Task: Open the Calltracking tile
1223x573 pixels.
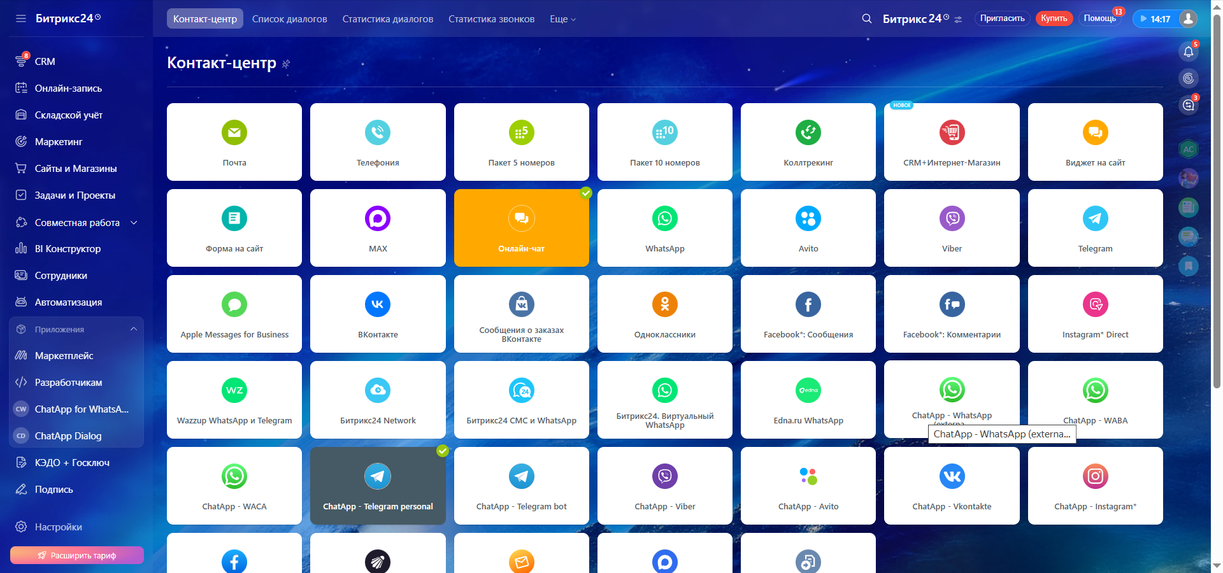Action: [x=808, y=142]
